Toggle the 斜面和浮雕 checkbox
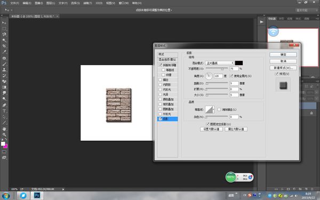 [161, 65]
